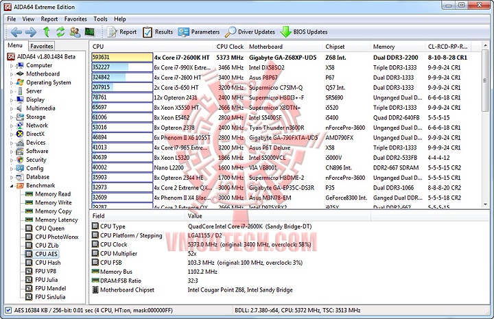Expand the Motherboard tree node
The height and width of the screenshot is (319, 494).
[12, 74]
